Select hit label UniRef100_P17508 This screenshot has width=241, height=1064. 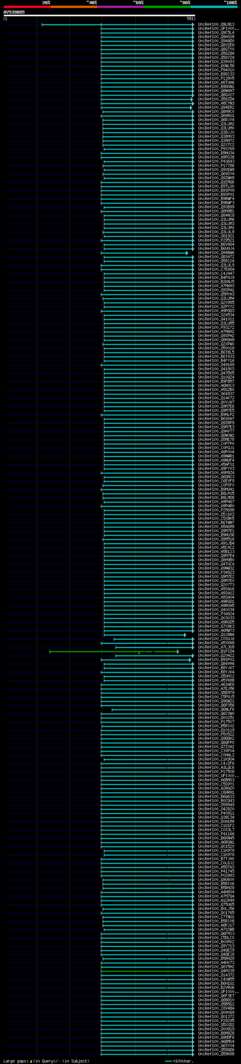coord(216,771)
